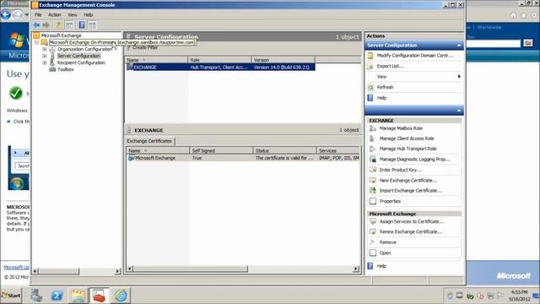The height and width of the screenshot is (304, 540).
Task: Click the Go button in browser window
Action: [x=528, y=43]
